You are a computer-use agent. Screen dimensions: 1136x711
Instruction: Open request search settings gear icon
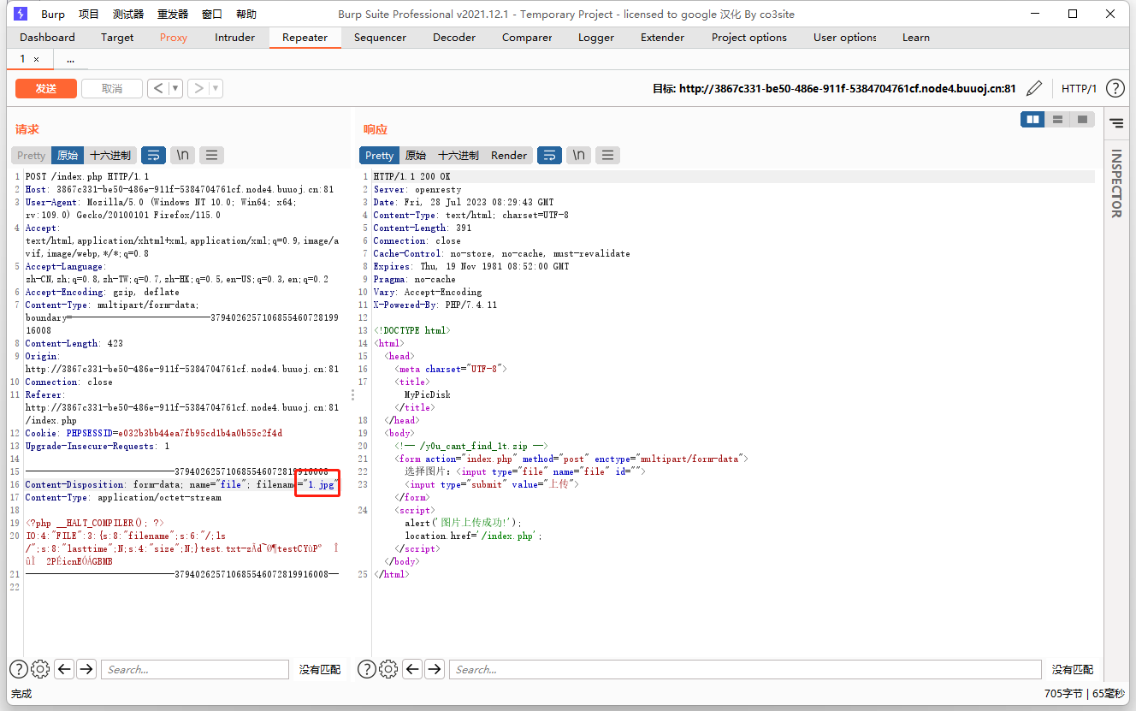click(40, 669)
